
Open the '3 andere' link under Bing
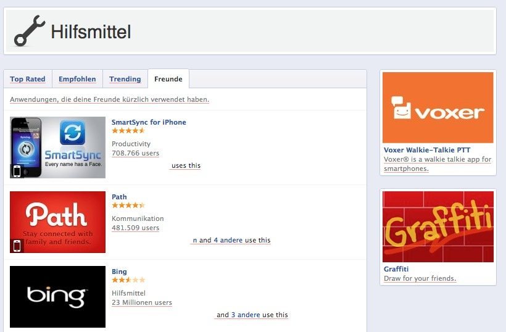[246, 315]
